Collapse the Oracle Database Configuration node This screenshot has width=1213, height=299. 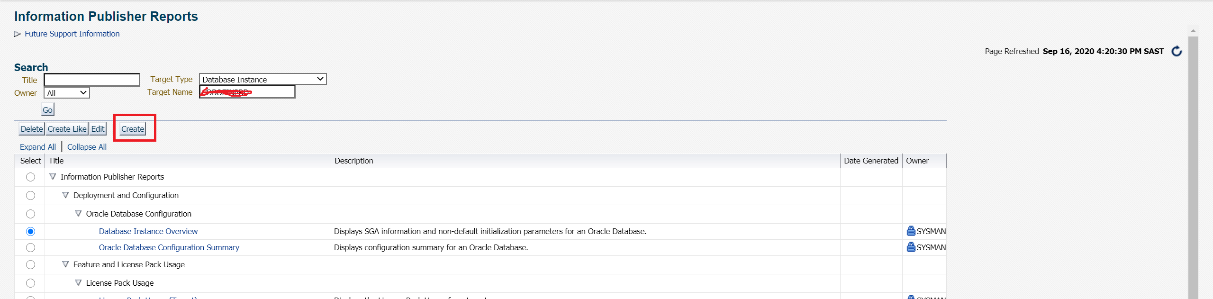point(78,214)
